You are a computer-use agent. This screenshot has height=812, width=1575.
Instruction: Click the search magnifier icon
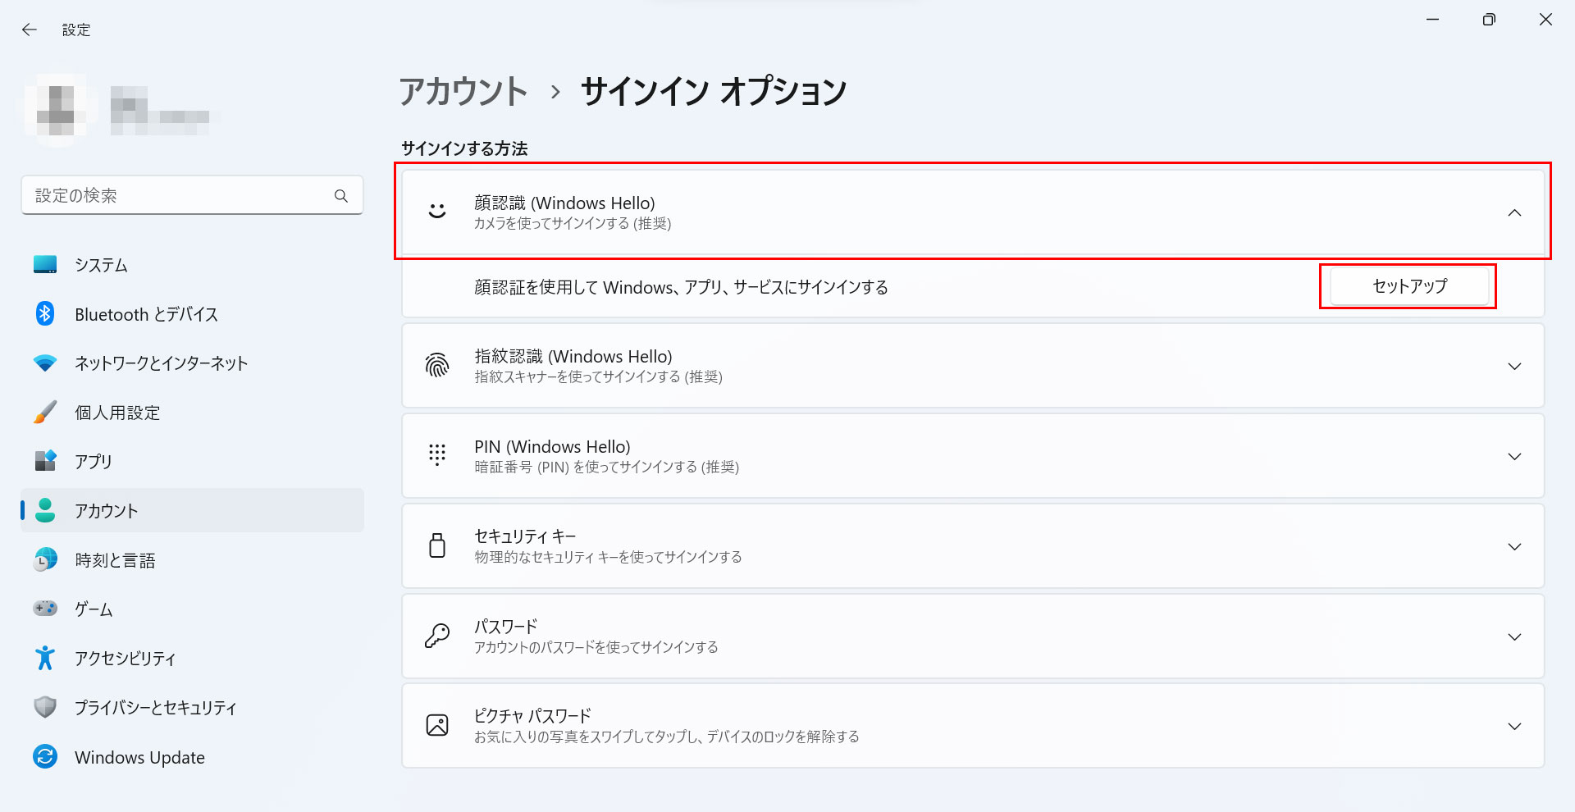coord(341,196)
